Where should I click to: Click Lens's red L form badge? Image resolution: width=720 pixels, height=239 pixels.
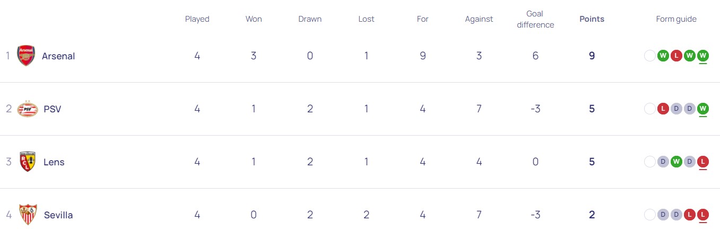[703, 162]
